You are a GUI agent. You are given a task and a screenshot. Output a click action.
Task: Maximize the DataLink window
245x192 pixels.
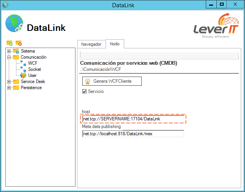click(x=221, y=5)
